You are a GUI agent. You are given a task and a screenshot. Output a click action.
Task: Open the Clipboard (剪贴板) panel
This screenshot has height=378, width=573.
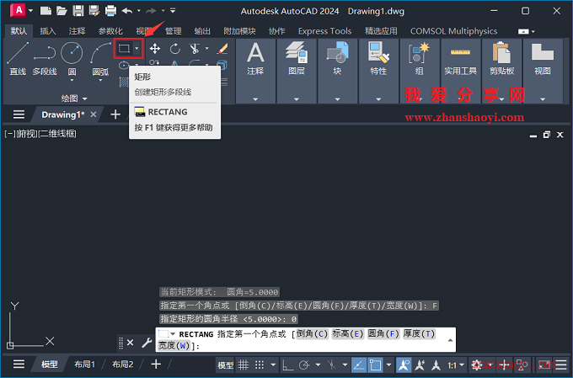501,72
